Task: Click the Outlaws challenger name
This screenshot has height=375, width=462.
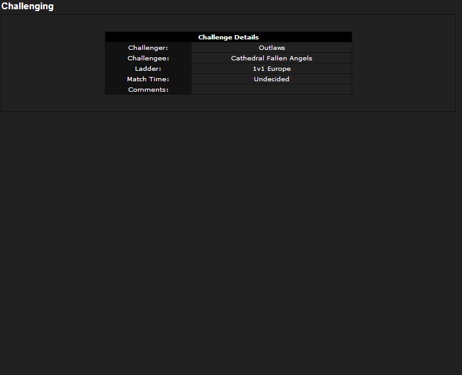Action: tap(272, 48)
